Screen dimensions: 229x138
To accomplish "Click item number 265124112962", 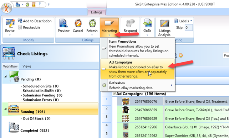I will pyautogui.click(x=146, y=136).
